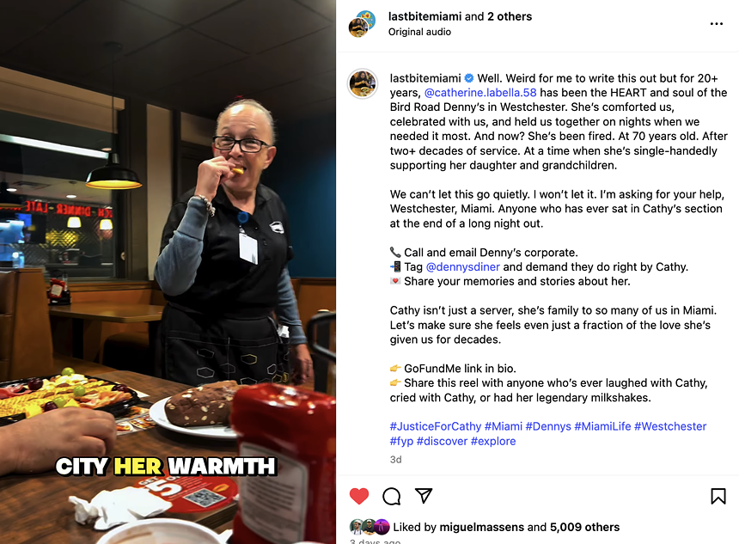Open the #JusticeForCathy hashtag
The image size is (739, 544).
pos(436,426)
